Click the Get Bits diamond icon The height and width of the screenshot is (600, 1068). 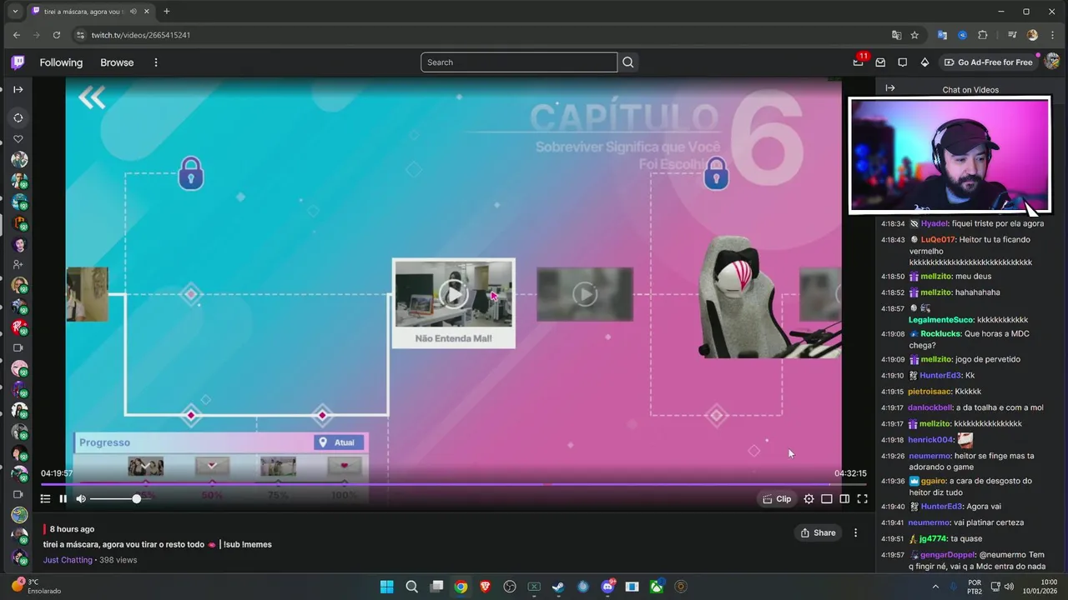point(924,62)
